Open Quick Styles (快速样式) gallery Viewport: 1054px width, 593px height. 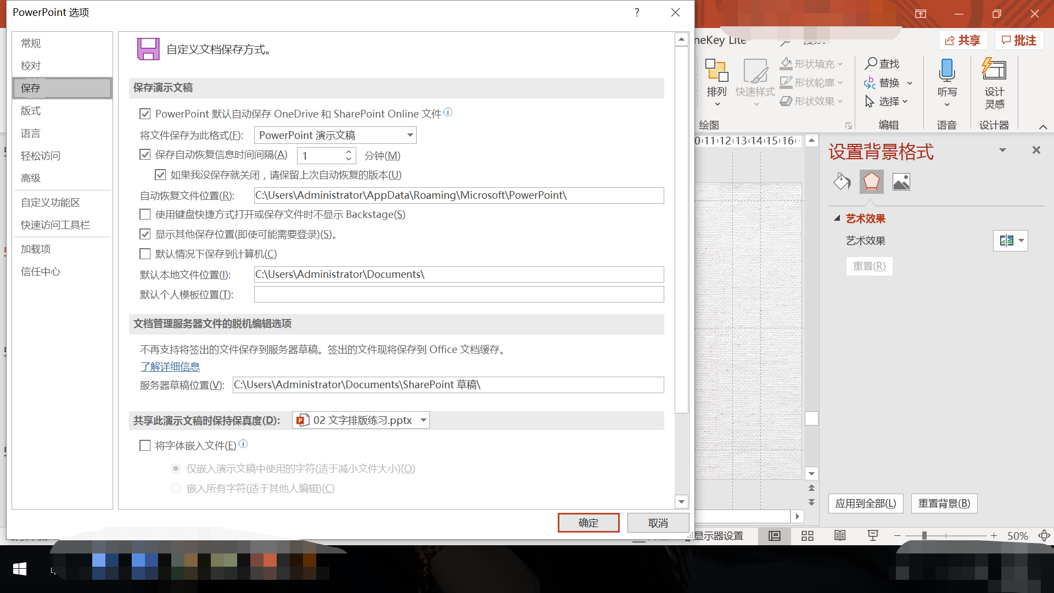coord(755,82)
